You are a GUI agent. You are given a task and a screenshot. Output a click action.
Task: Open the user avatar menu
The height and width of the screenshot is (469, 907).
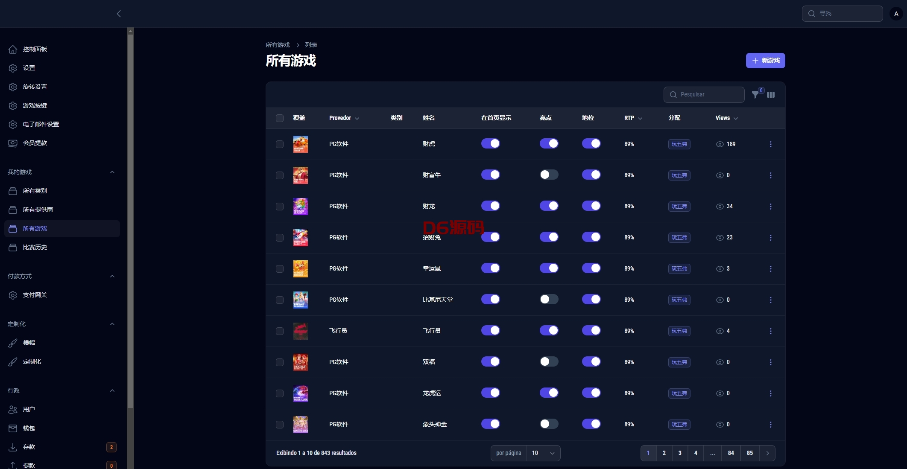[896, 14]
